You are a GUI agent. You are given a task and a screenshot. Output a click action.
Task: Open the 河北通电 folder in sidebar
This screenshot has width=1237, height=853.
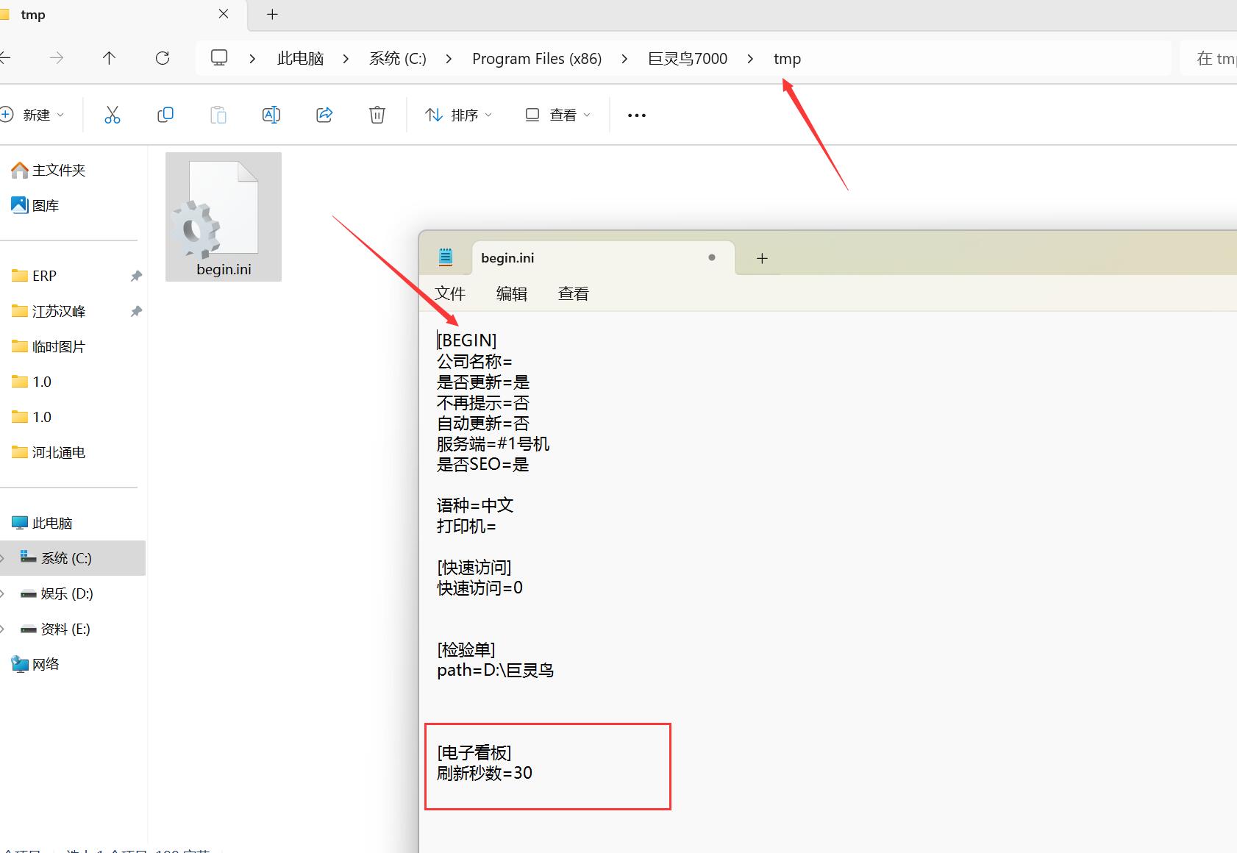pos(58,452)
